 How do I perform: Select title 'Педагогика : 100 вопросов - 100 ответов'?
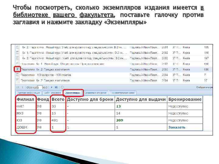(x=46, y=75)
